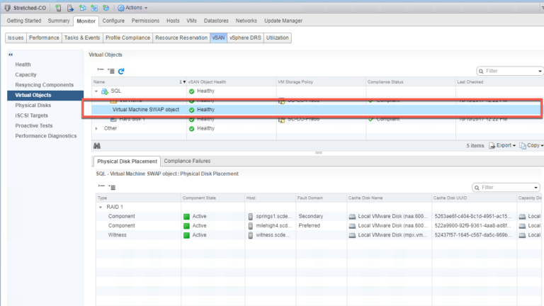Click the Virtual Objects Filter field
This screenshot has width=544, height=306.
click(510, 72)
